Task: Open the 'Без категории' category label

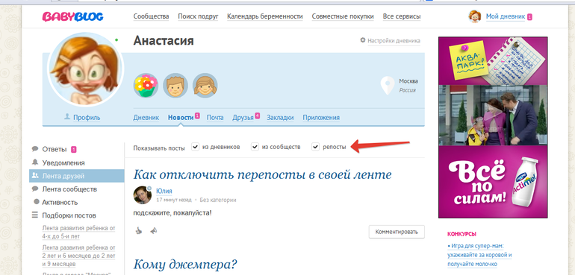Action: point(218,200)
